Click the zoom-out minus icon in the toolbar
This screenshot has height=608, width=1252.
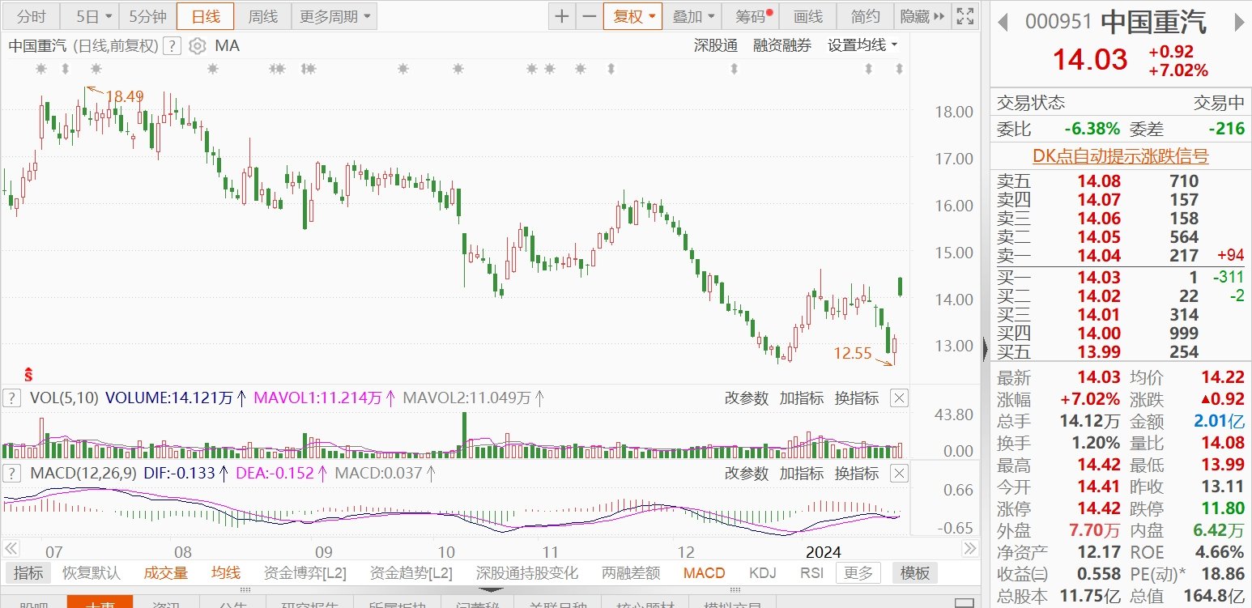(x=589, y=16)
